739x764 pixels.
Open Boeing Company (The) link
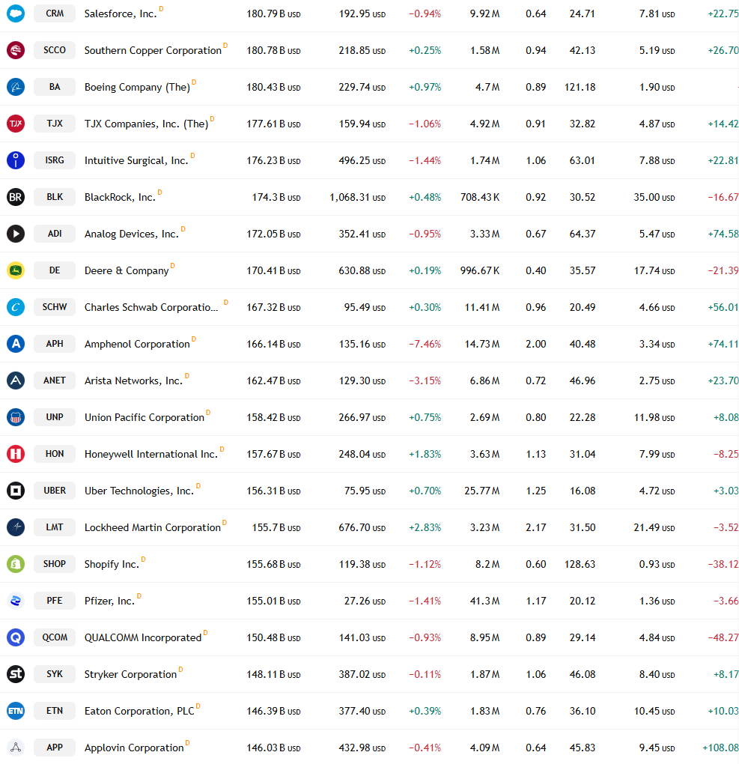pyautogui.click(x=137, y=87)
